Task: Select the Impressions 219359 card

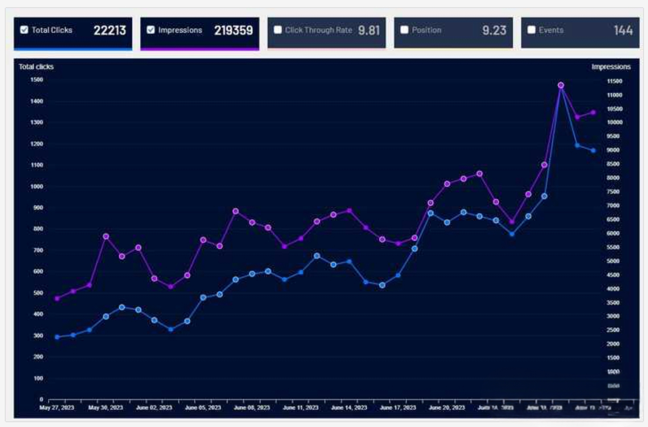Action: 200,33
